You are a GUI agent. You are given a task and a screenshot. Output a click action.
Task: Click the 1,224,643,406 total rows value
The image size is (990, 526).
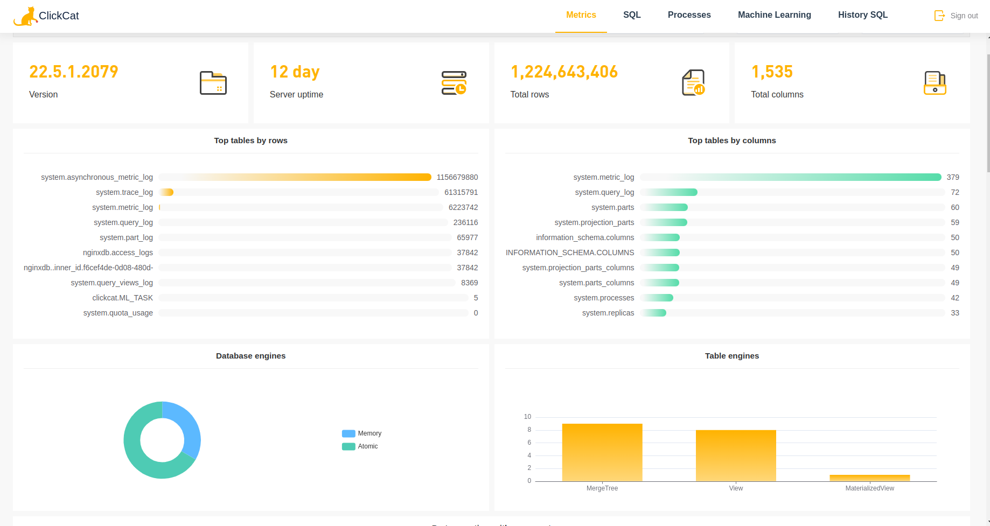564,72
